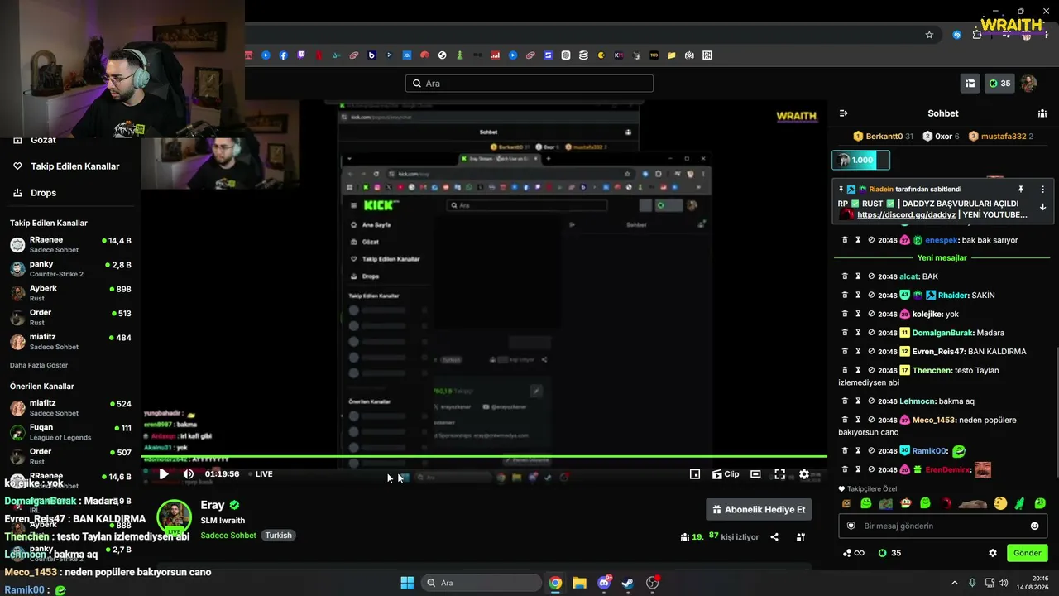Viewport: 1059px width, 596px height.
Task: Open moderator tools icon beside share
Action: (x=801, y=537)
